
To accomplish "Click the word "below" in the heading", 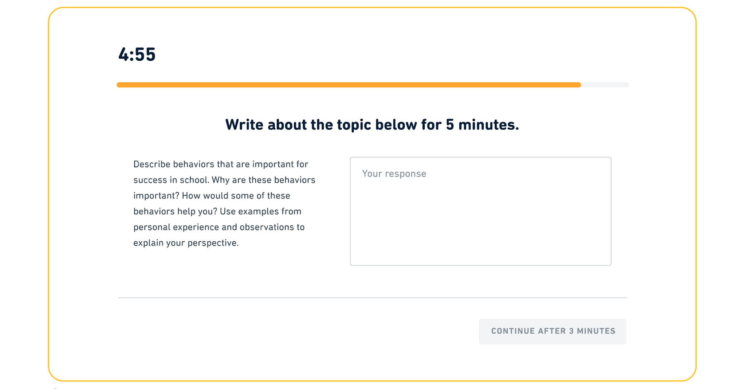I will 396,125.
